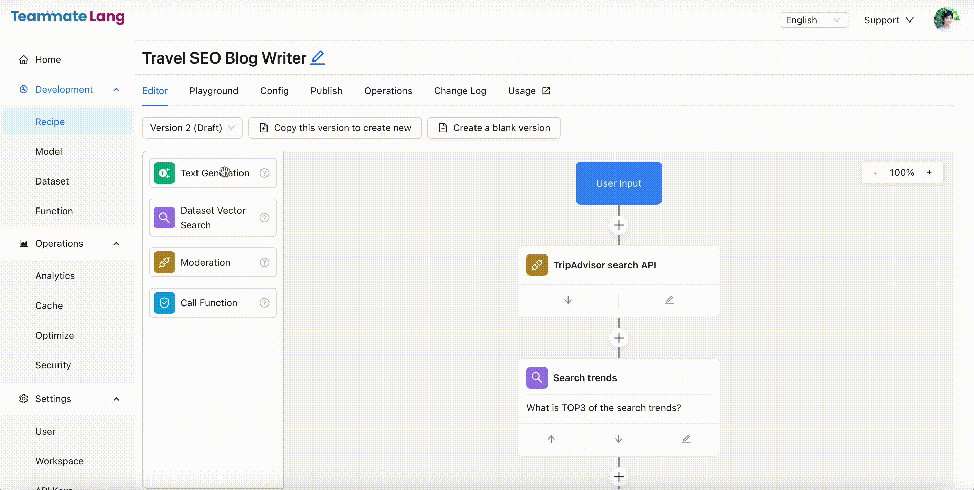Switch to the Config tab
The image size is (974, 490).
275,91
